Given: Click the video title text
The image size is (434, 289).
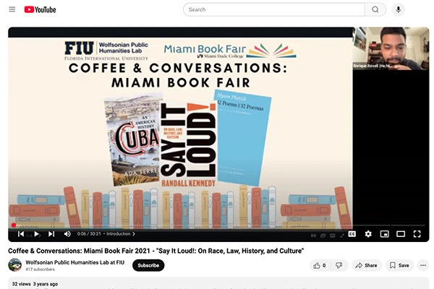Looking at the screenshot, I should (156, 251).
